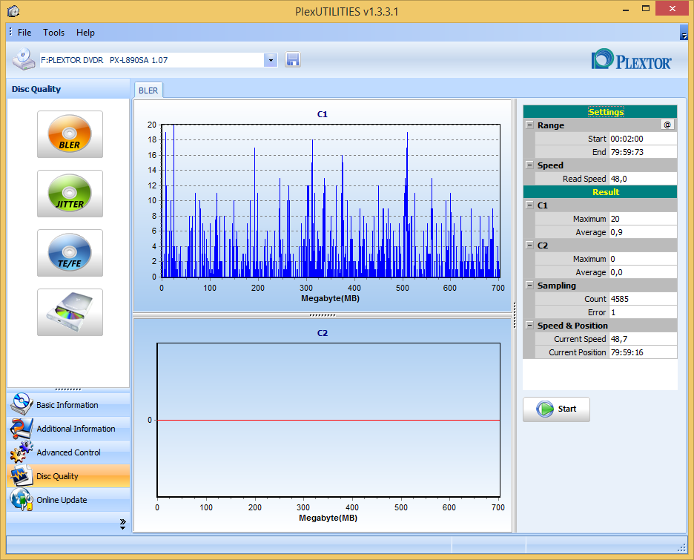Open menu bar overflow options arrow

click(684, 33)
